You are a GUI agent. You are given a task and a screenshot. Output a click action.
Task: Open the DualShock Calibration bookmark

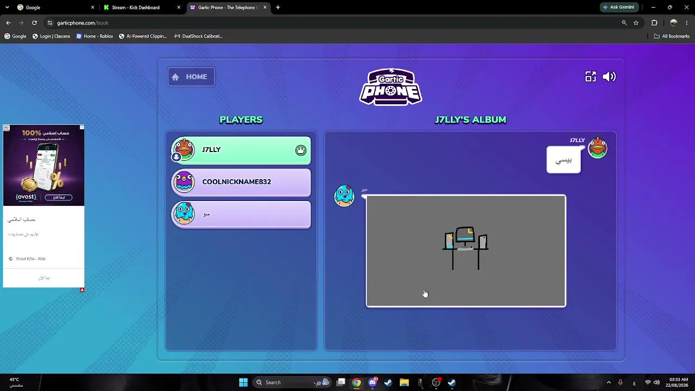[x=199, y=36]
